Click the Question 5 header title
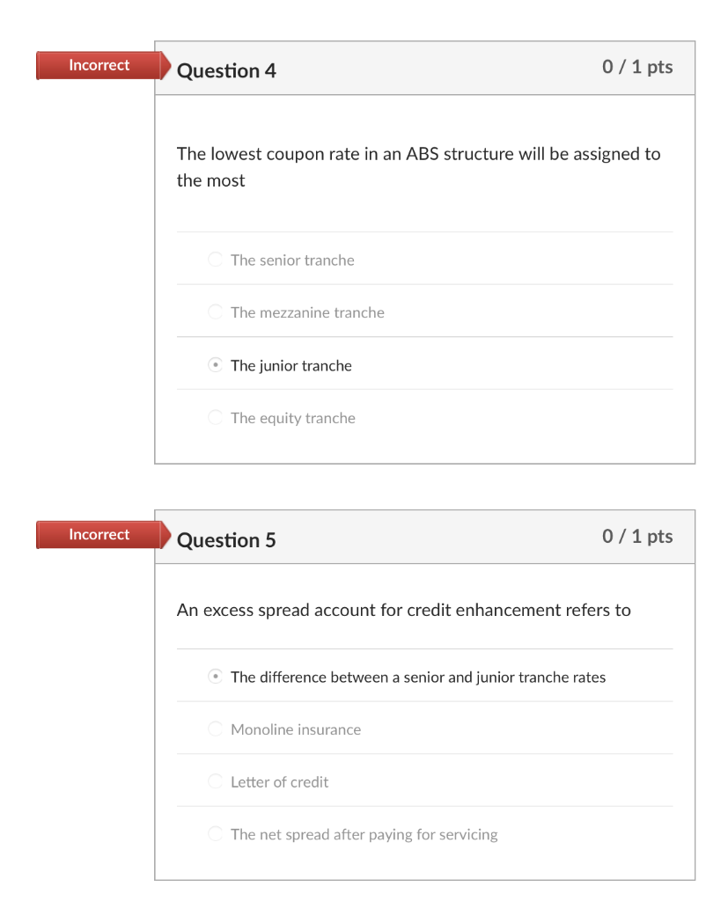 coord(226,539)
